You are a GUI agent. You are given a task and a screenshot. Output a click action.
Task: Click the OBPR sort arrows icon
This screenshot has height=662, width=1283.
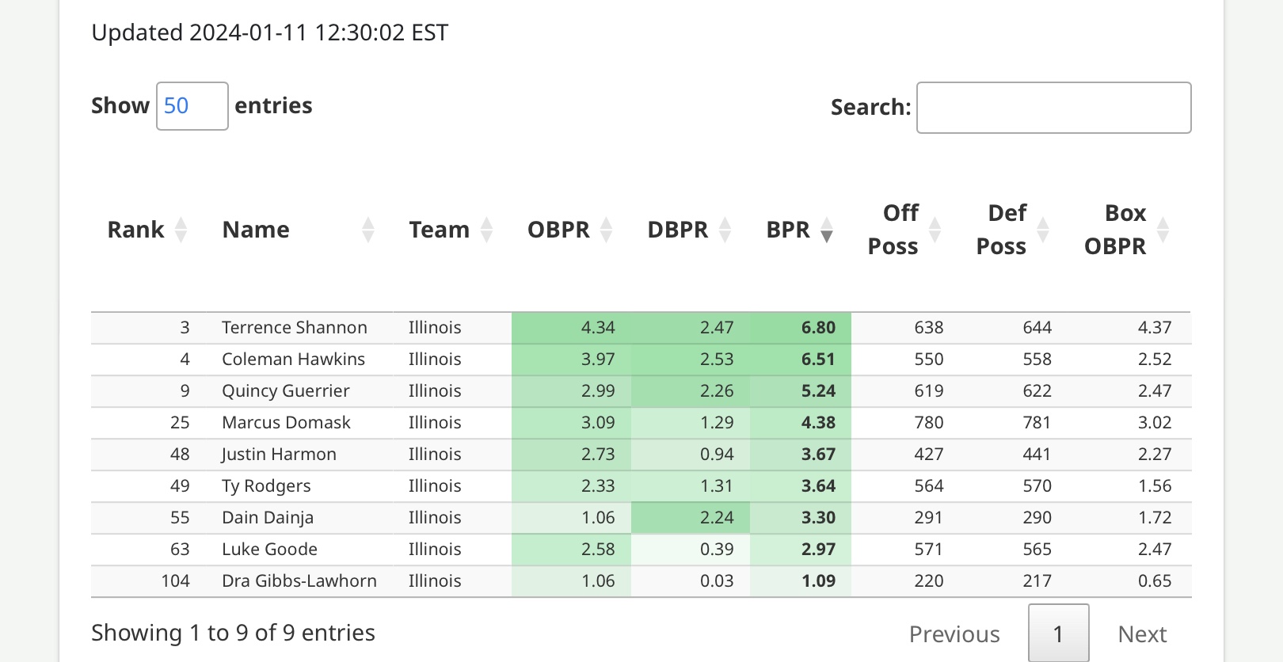point(607,230)
